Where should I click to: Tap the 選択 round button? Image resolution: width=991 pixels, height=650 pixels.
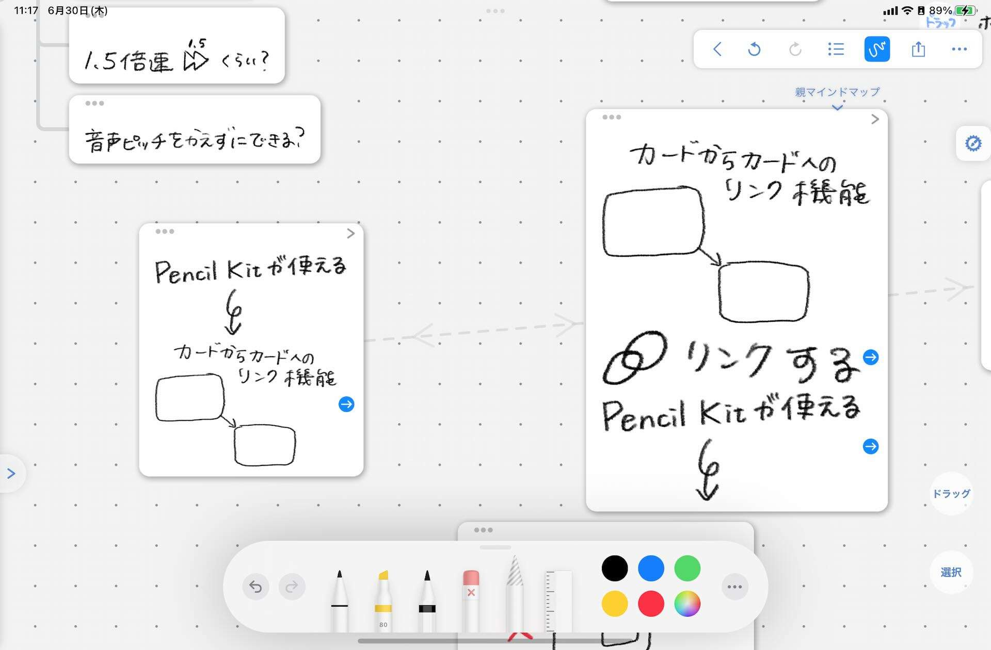point(951,572)
